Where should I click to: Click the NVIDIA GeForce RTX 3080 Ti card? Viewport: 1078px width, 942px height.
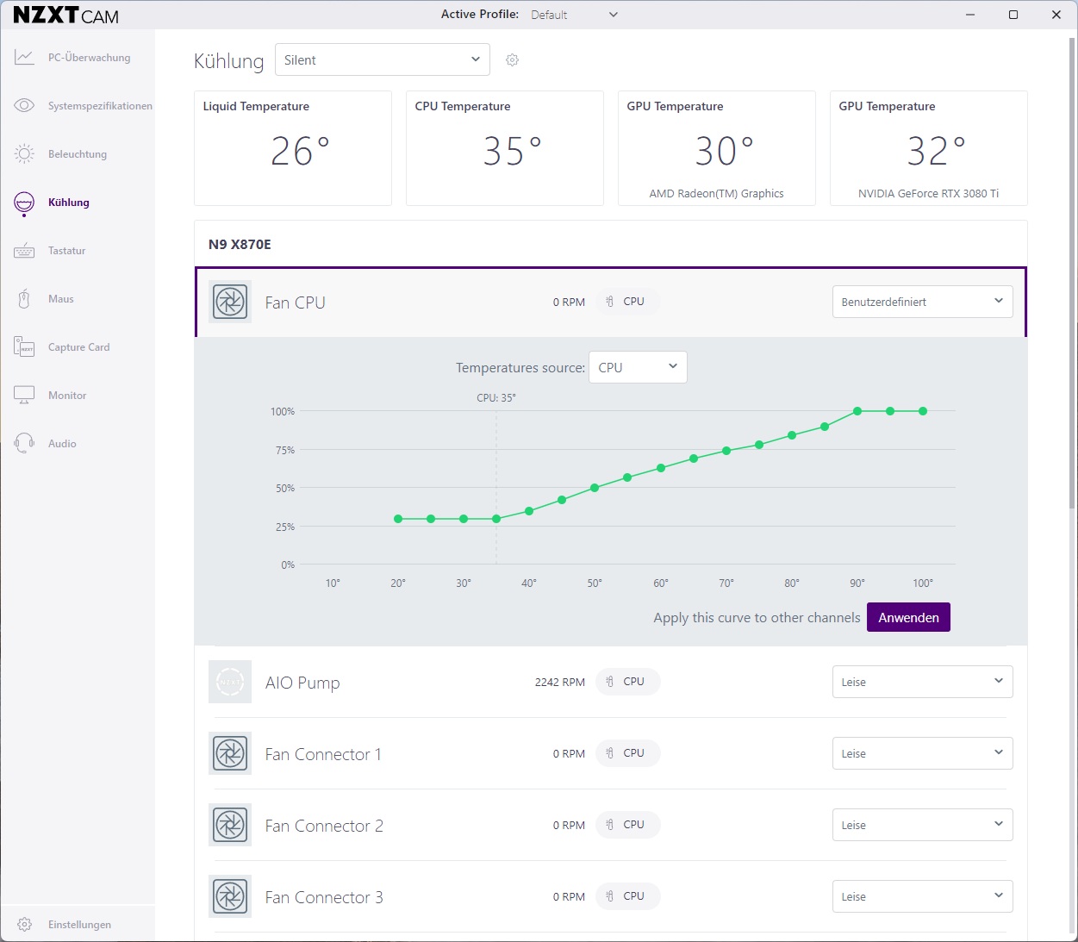(x=929, y=148)
